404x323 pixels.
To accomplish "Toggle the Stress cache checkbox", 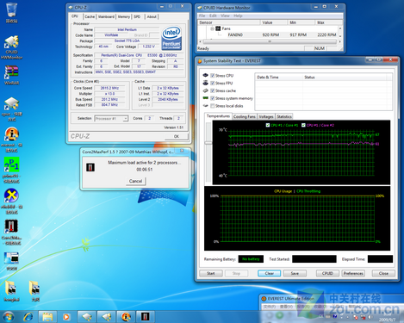I will (x=213, y=90).
